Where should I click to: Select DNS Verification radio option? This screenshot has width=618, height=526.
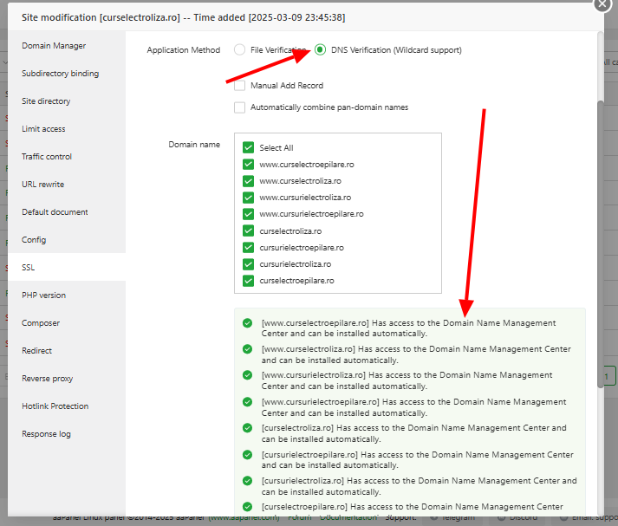[x=321, y=50]
